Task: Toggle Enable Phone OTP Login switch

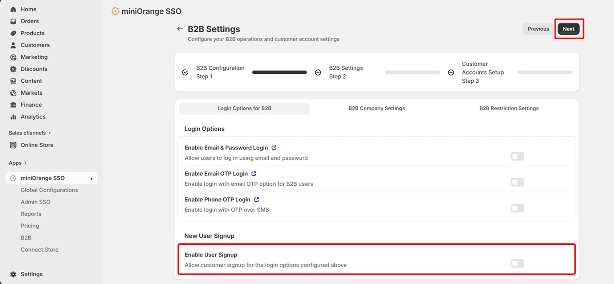Action: (x=517, y=208)
